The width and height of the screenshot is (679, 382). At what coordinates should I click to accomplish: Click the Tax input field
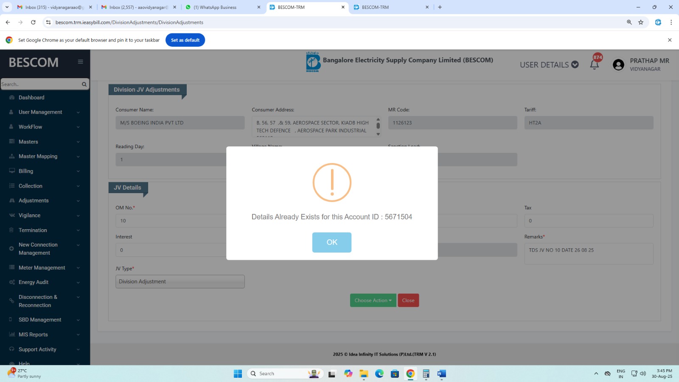tap(589, 221)
